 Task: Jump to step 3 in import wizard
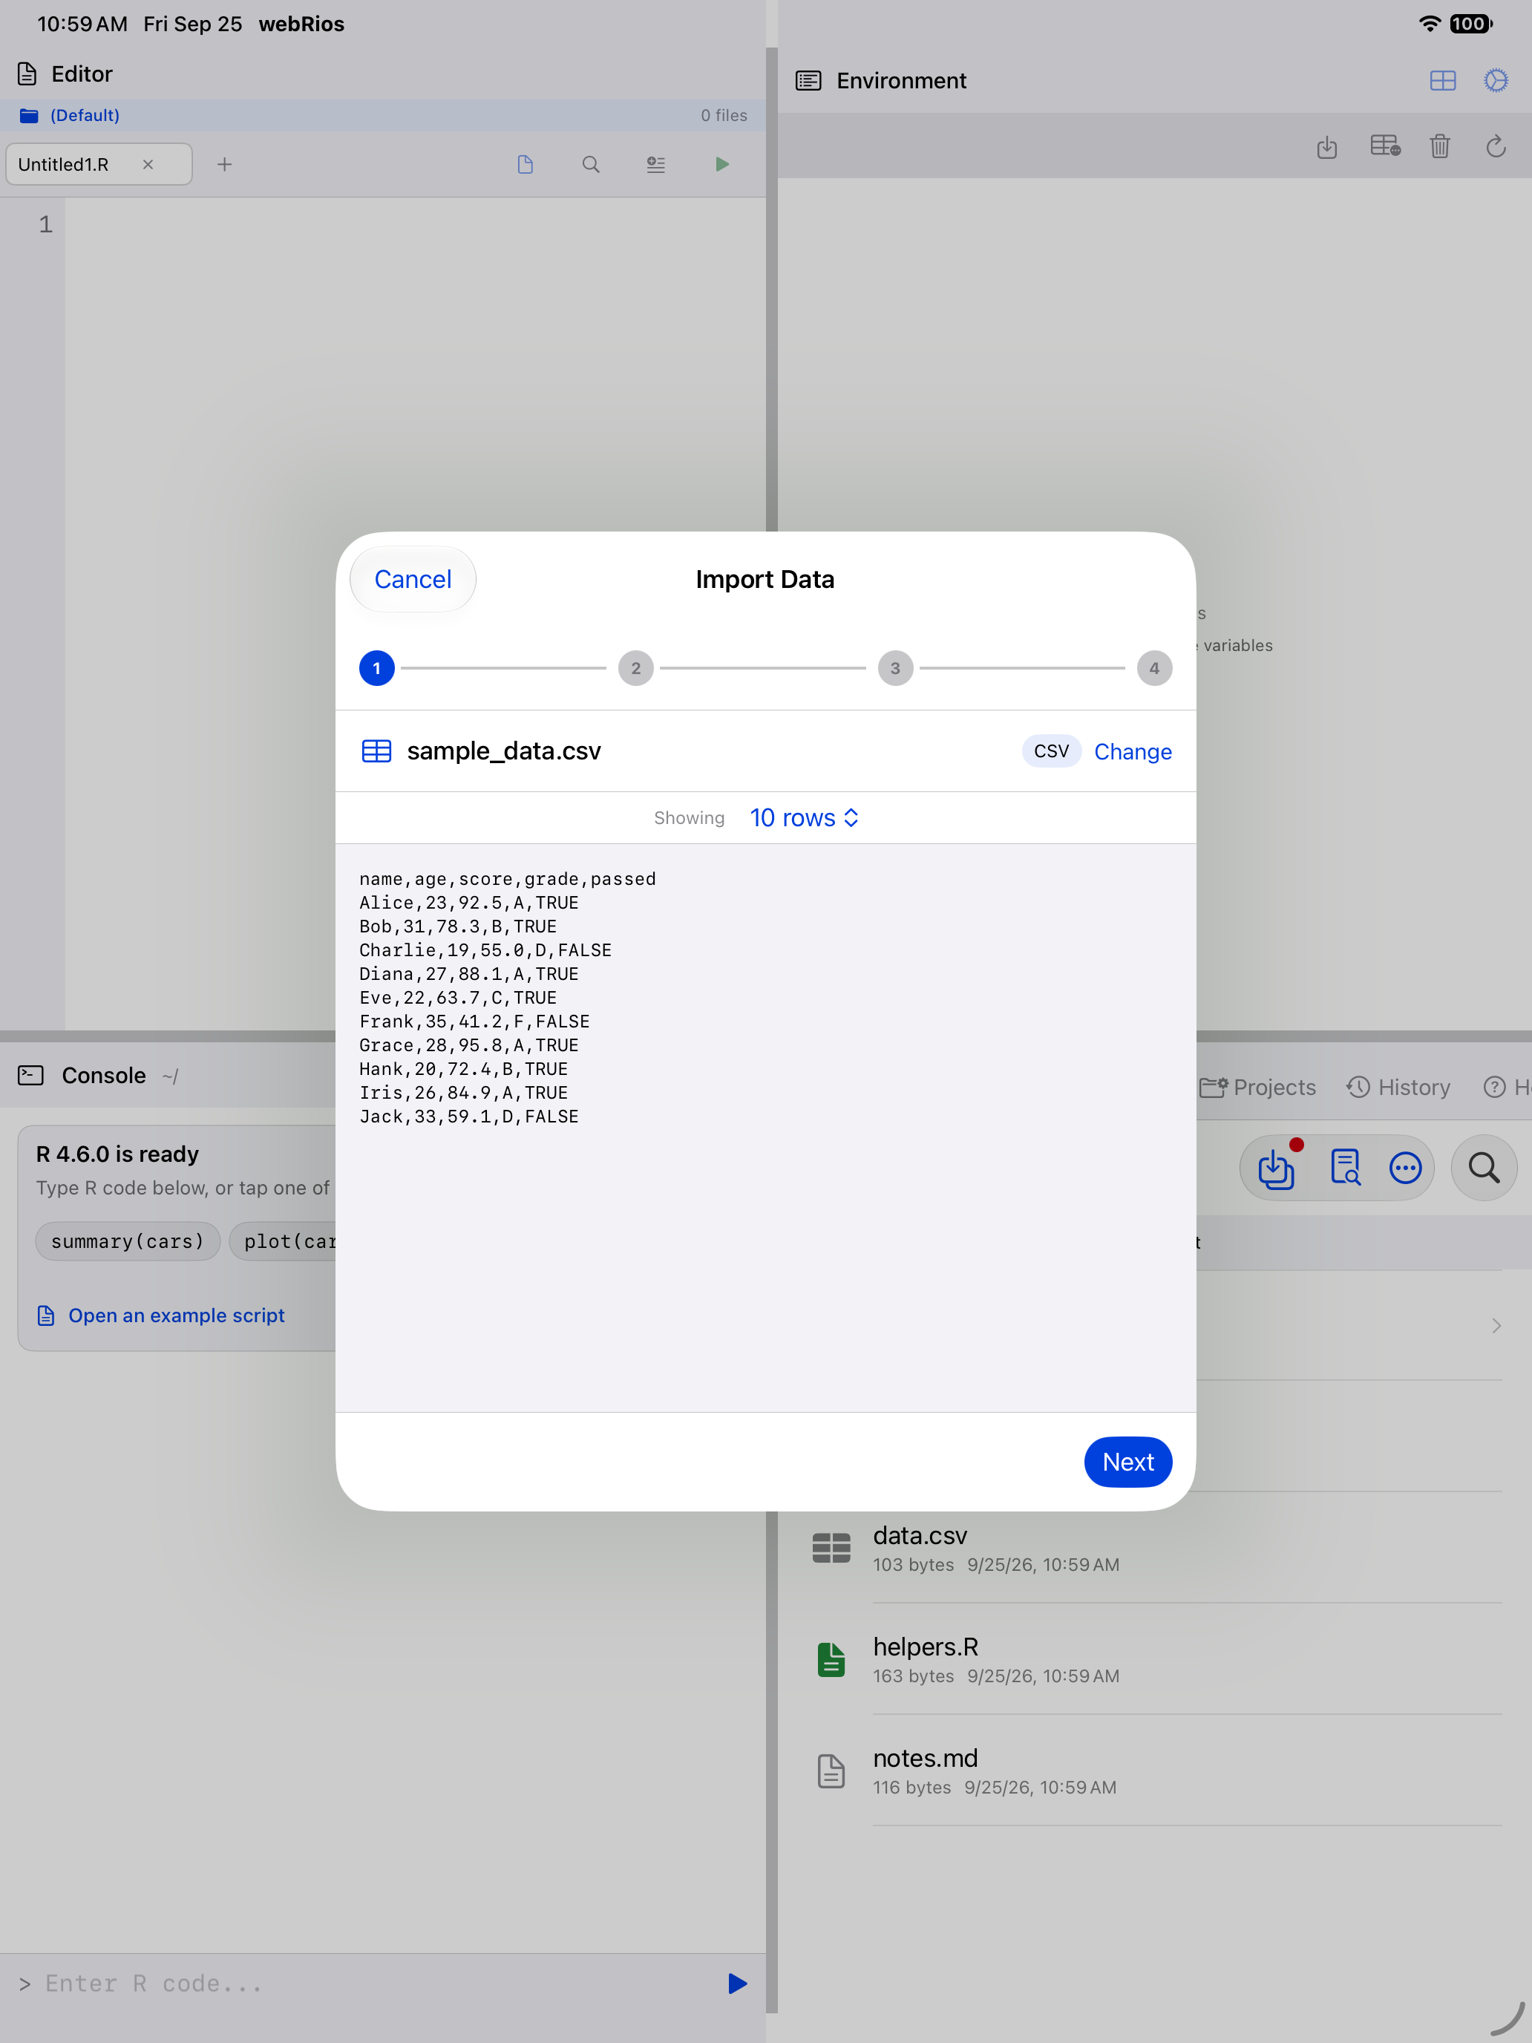point(895,668)
